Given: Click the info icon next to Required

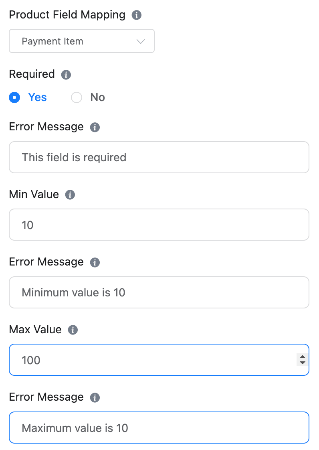Looking at the screenshot, I should [x=66, y=75].
